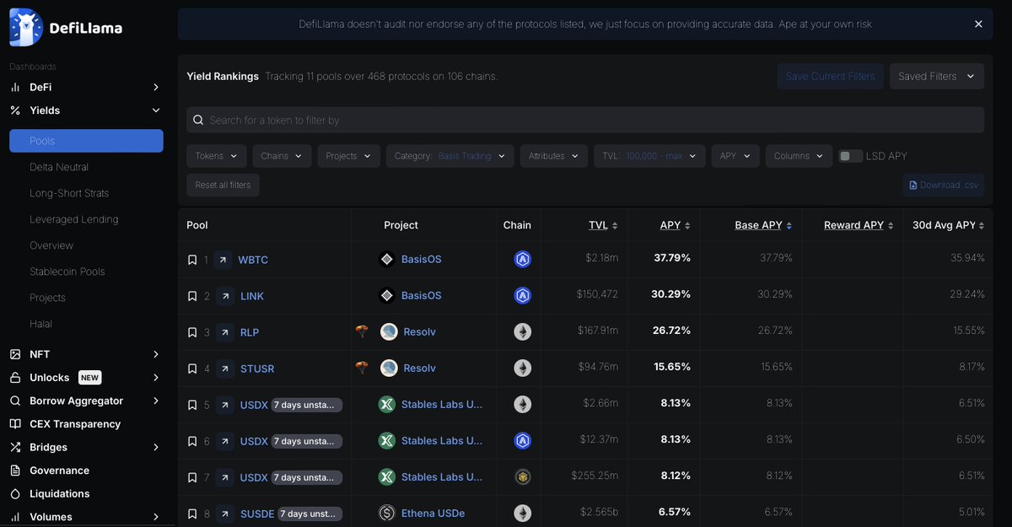Click the airdrop parachute icon beside RLP
The image size is (1012, 527).
tap(362, 331)
